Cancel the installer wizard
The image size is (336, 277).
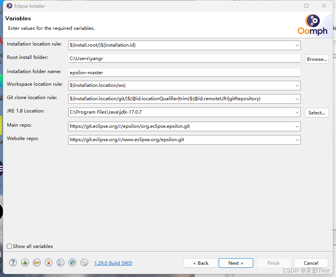[x=311, y=263]
